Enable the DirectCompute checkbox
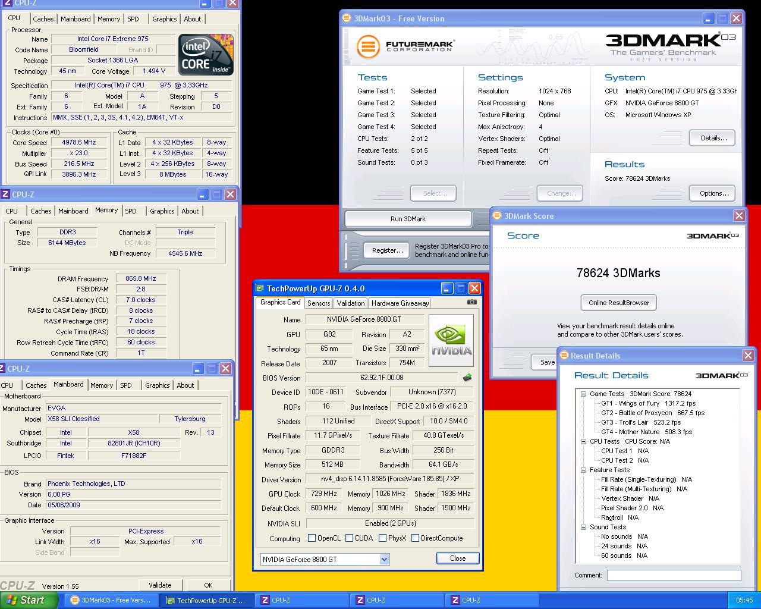This screenshot has width=761, height=609. point(415,538)
